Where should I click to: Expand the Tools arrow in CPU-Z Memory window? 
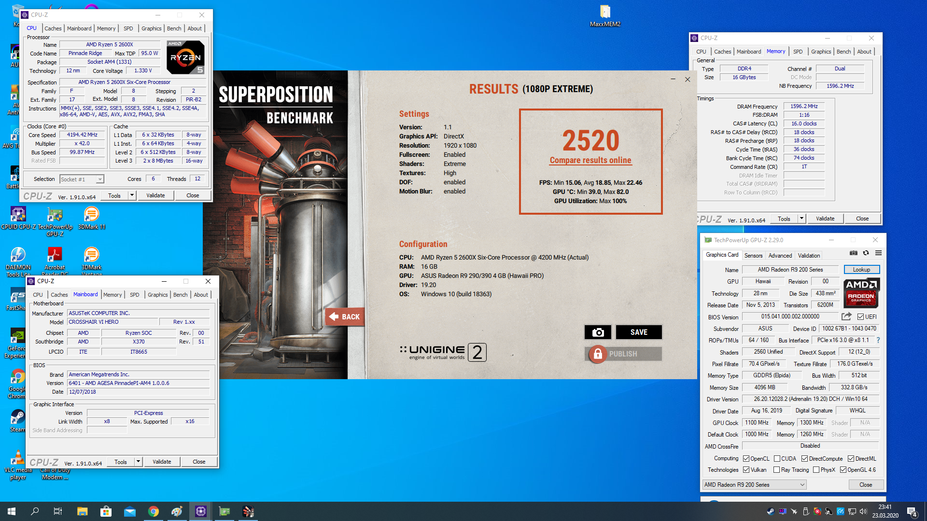801,219
